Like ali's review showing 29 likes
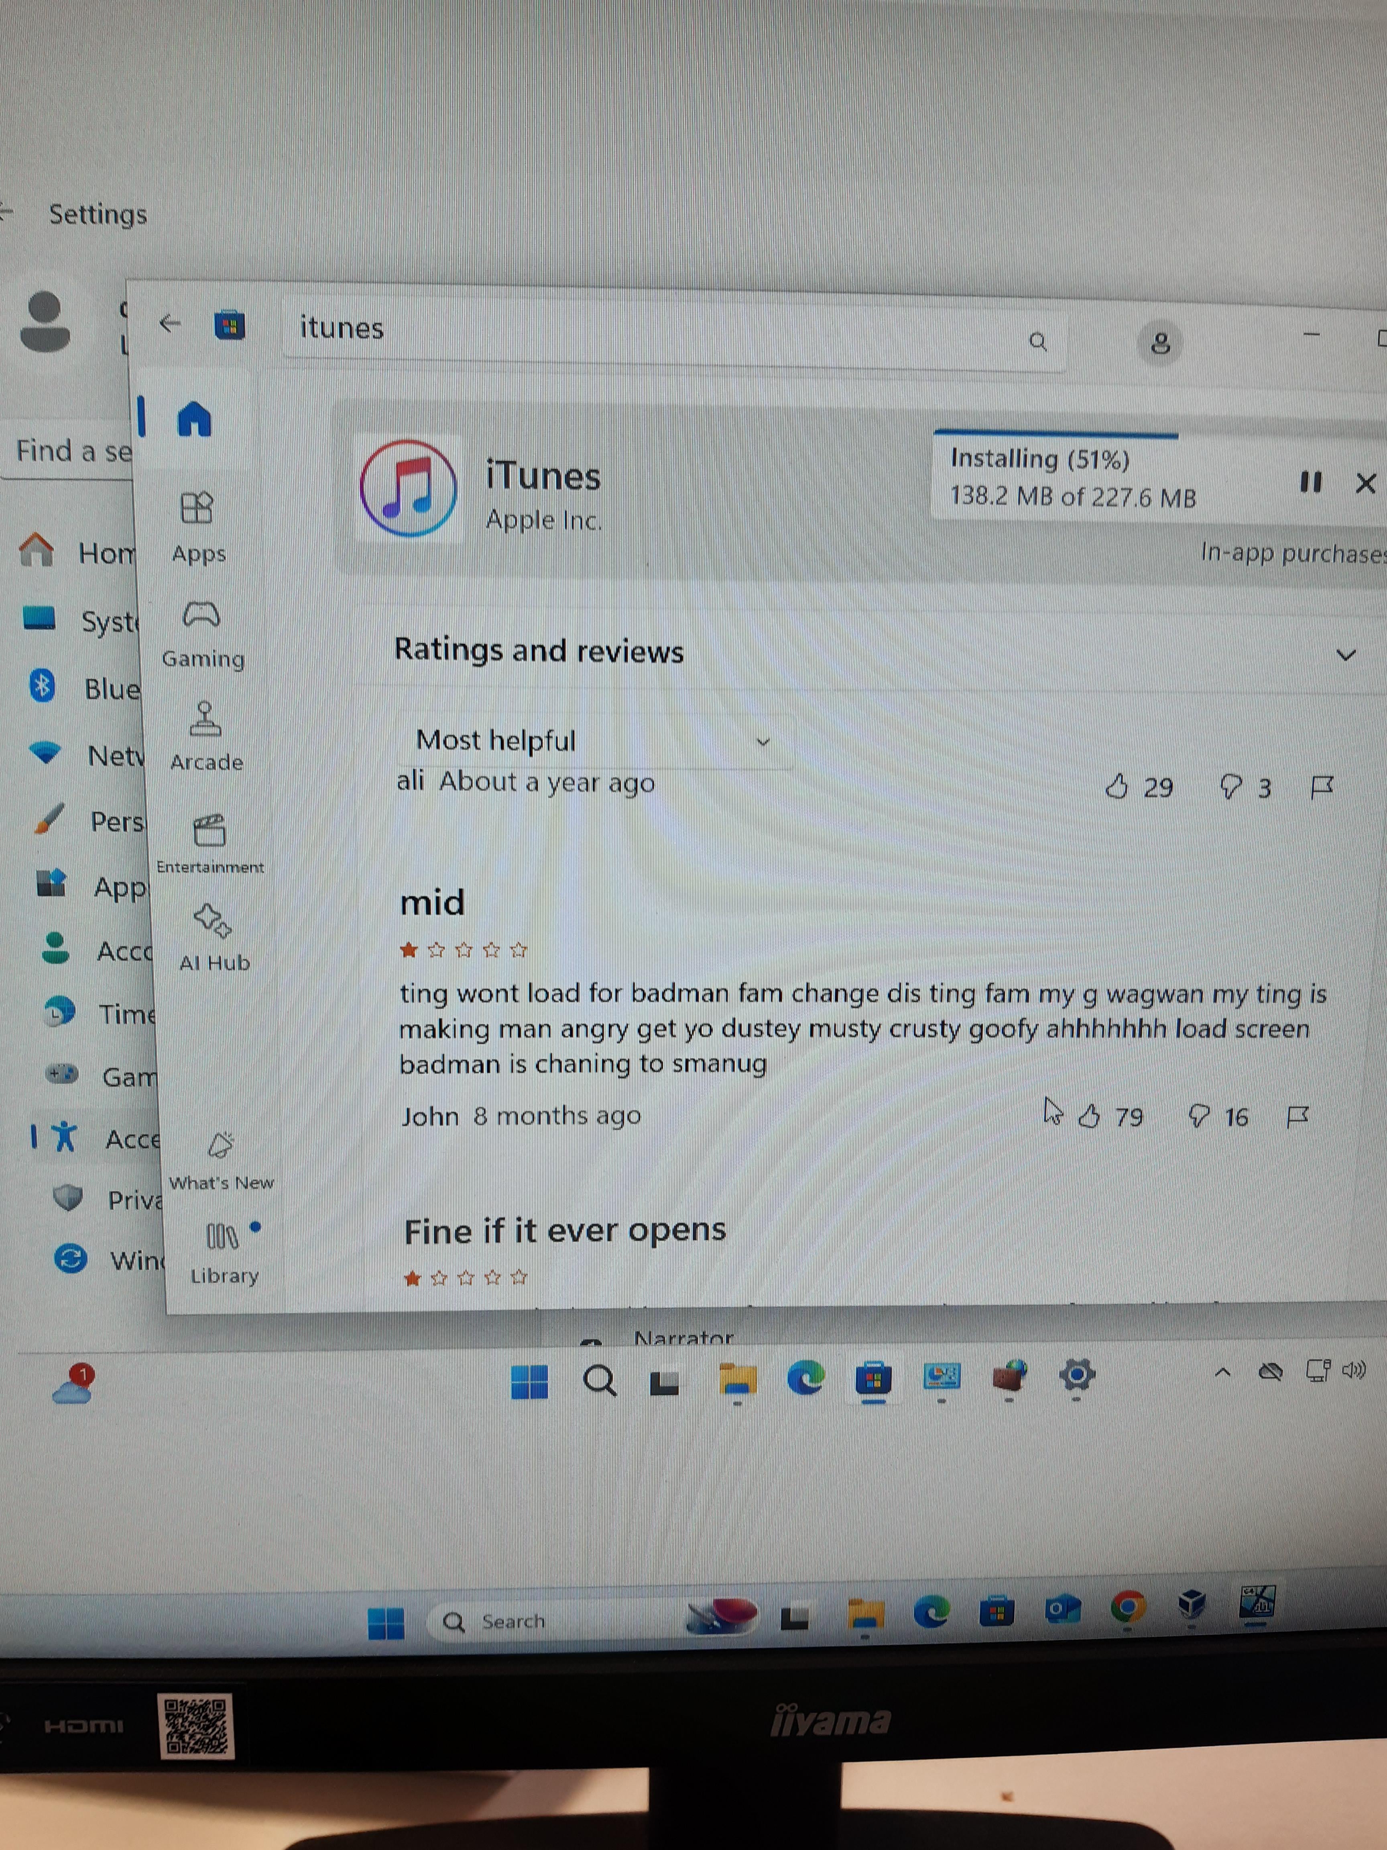This screenshot has height=1850, width=1387. coord(1117,786)
